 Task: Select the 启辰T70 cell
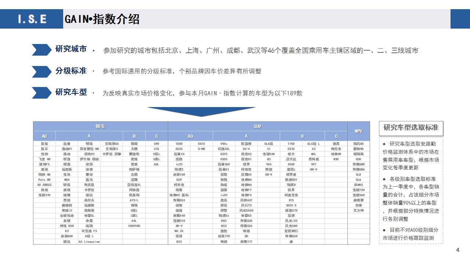tap(224, 236)
